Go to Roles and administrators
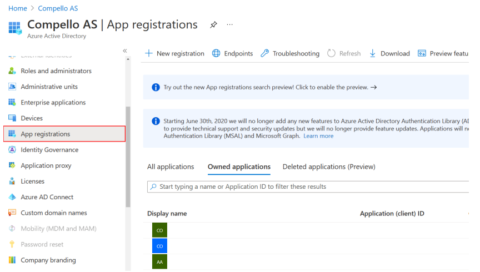This screenshot has height=272, width=480. pos(56,71)
